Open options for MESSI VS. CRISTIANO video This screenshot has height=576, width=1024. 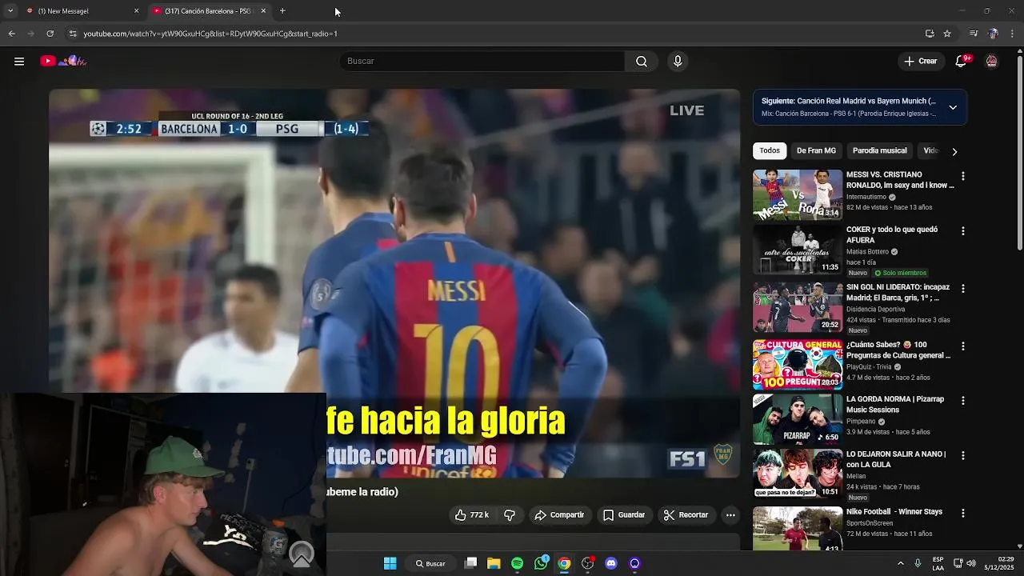coord(963,176)
